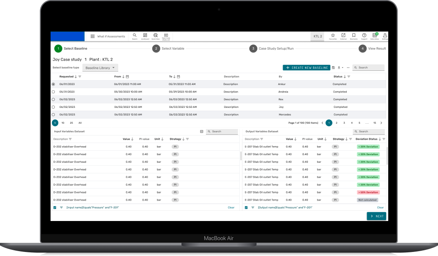The width and height of the screenshot is (438, 256).
Task: Open the download options dropdown arrow
Action: point(343,68)
